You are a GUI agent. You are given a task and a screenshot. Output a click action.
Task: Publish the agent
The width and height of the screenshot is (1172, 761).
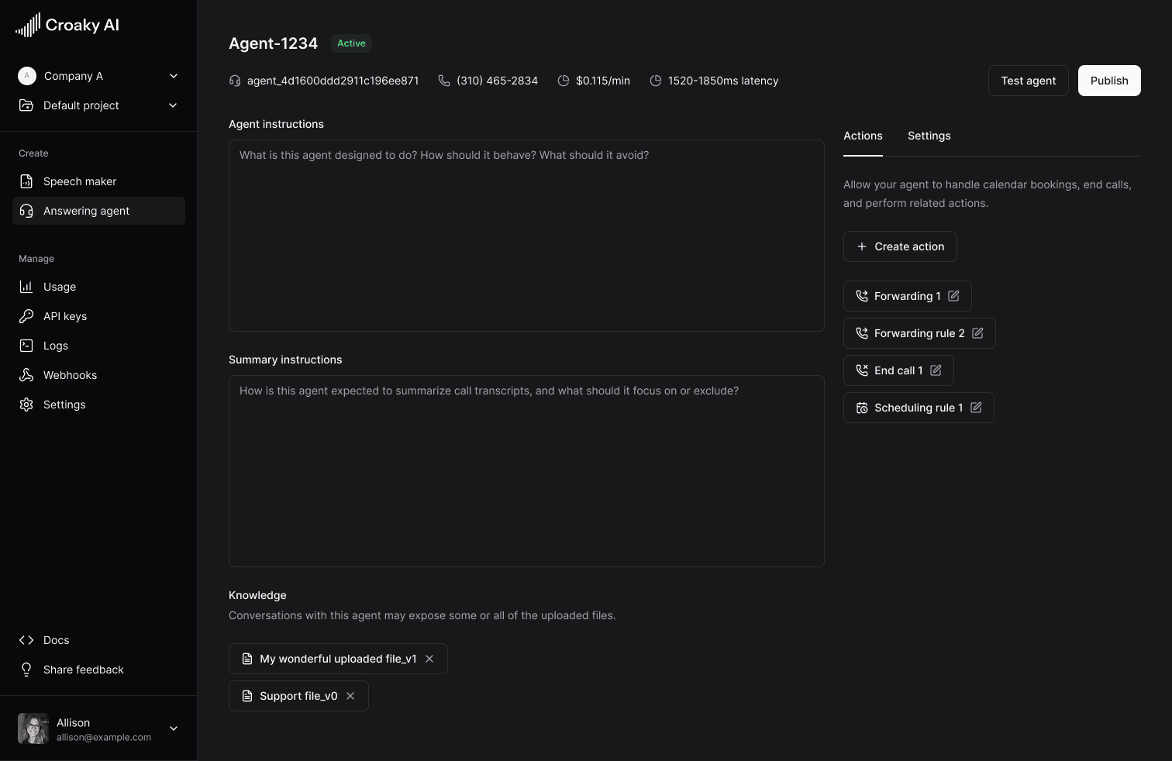(1108, 80)
